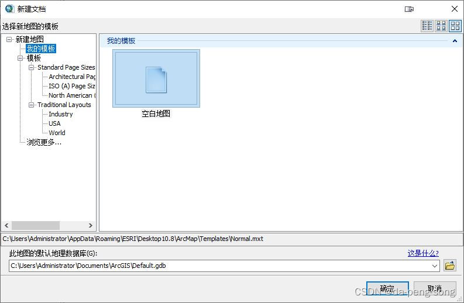Click the Standard Page Sizes label
Screen dimensions: 464x303
pos(66,67)
